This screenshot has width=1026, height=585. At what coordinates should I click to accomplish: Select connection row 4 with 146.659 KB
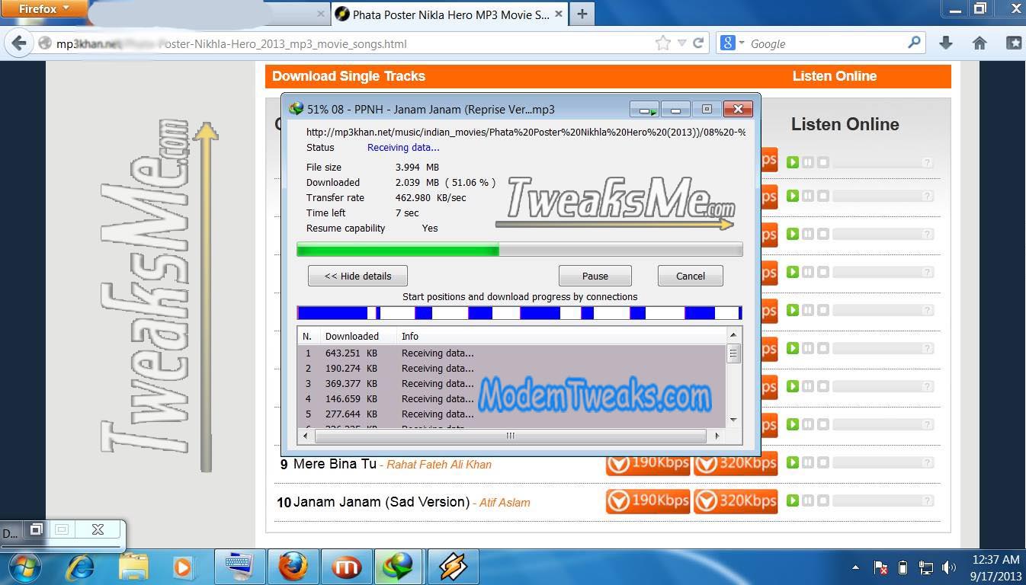[x=511, y=398]
